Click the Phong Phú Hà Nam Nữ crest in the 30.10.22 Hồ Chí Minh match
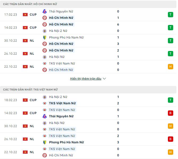Screen dimensions: 178x159 click(45, 37)
